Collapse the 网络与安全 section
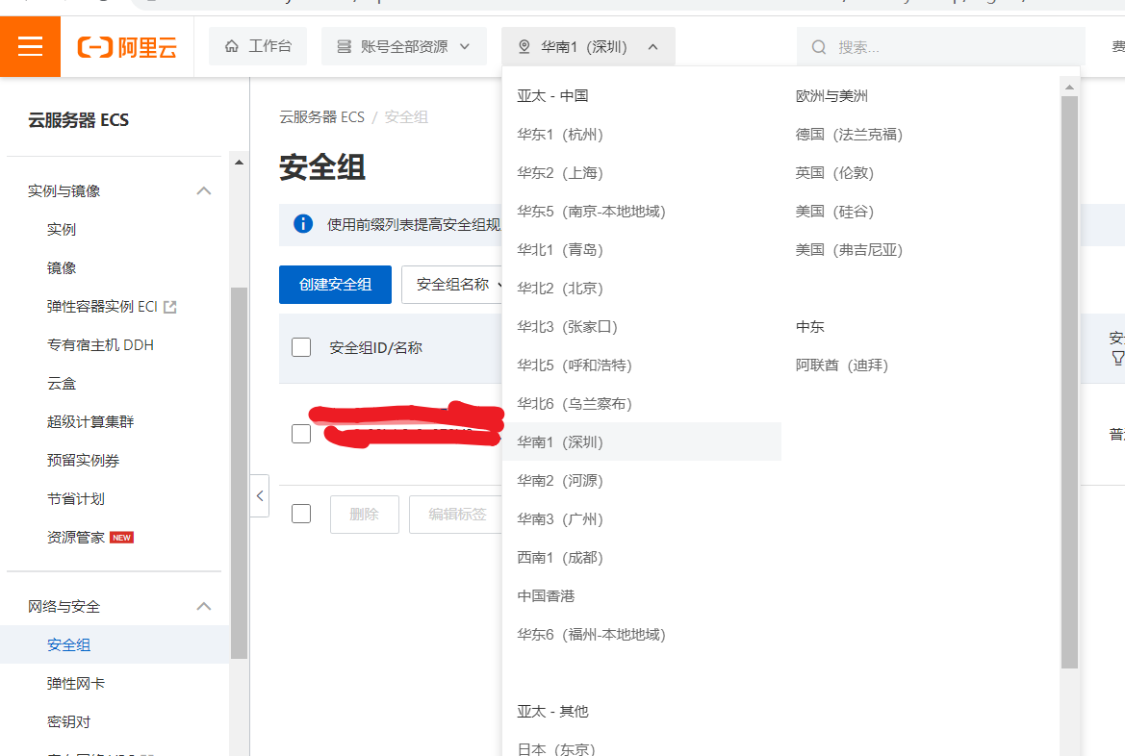Image resolution: width=1125 pixels, height=756 pixels. click(204, 606)
